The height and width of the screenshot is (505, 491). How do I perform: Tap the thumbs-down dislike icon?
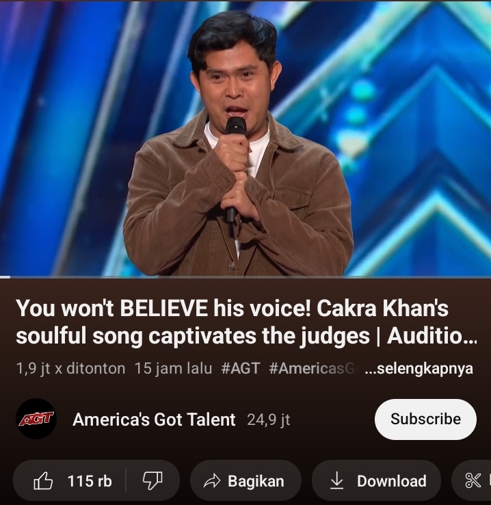coord(152,481)
